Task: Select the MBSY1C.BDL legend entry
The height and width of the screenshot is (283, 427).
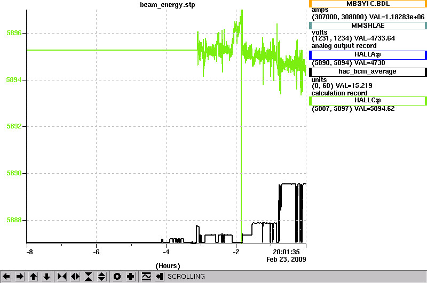Action: [x=368, y=4]
